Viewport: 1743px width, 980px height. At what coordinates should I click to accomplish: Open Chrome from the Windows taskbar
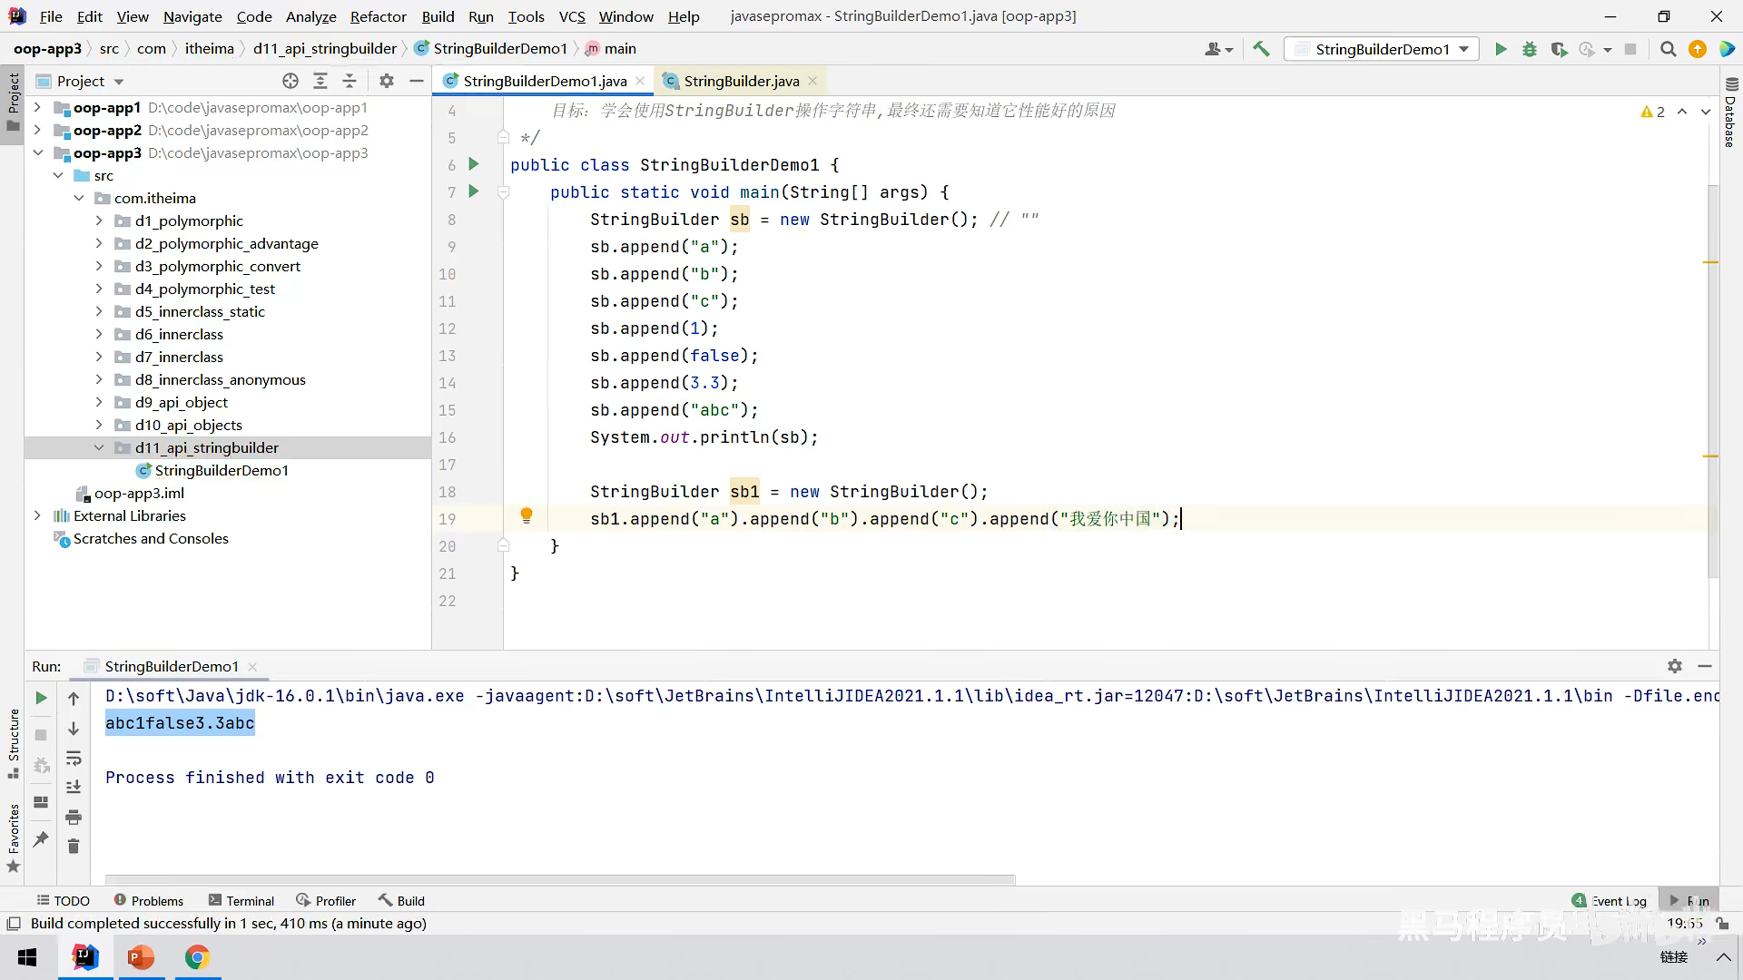coord(197,957)
